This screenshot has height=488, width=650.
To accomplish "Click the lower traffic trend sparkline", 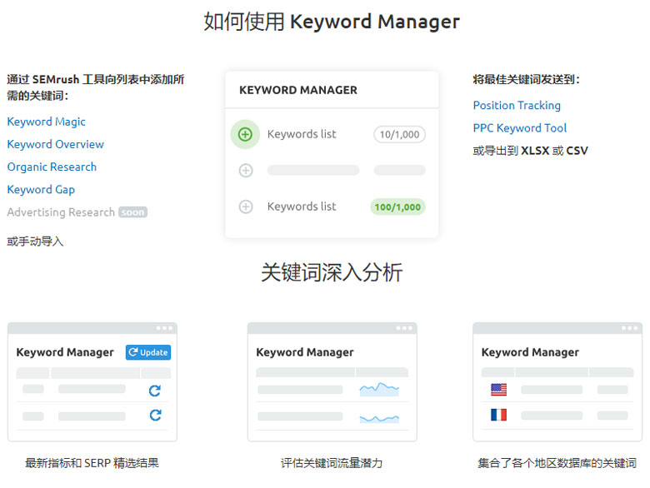I will (x=379, y=418).
